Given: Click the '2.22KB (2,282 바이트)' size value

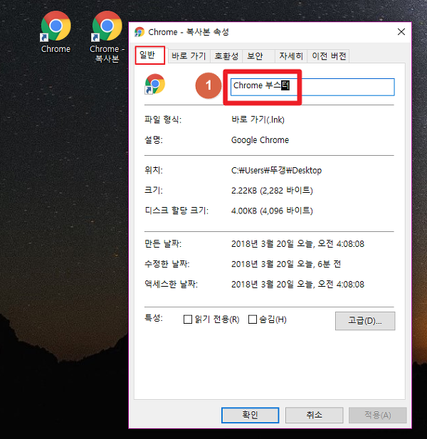Looking at the screenshot, I should click(272, 191).
